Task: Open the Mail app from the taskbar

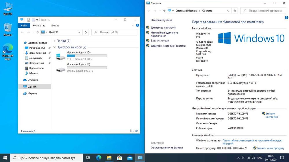Action: coord(130,158)
